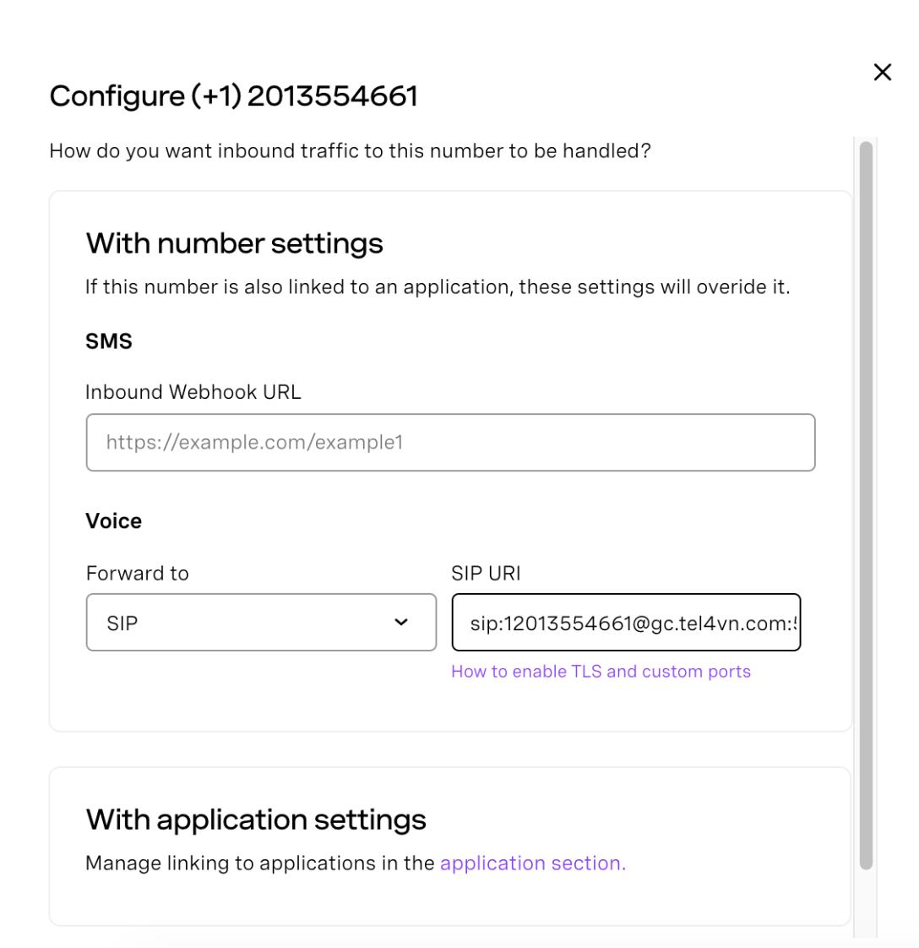
Task: Click the scrollbar track below the thumb
Action: [865, 904]
